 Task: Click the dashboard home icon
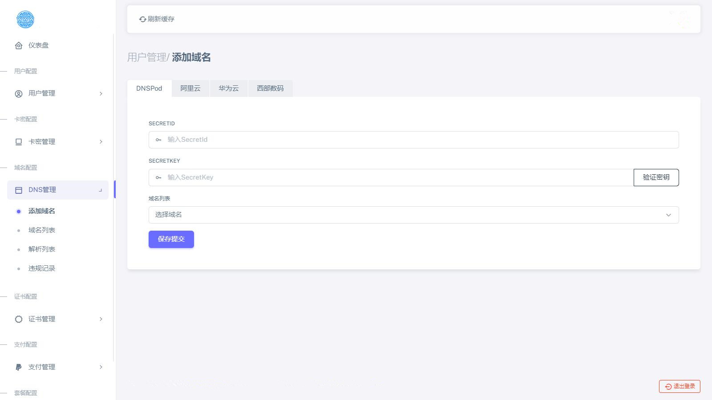coord(19,45)
